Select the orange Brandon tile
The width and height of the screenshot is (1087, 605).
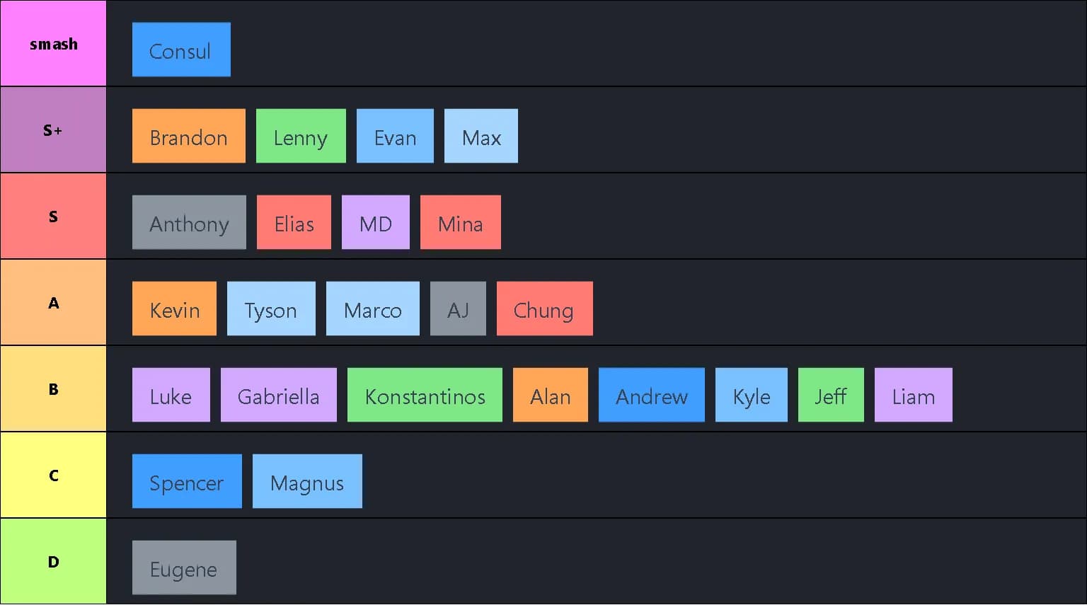tap(189, 137)
